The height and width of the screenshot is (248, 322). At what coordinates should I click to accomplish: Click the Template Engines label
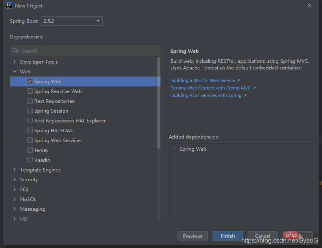(x=40, y=170)
